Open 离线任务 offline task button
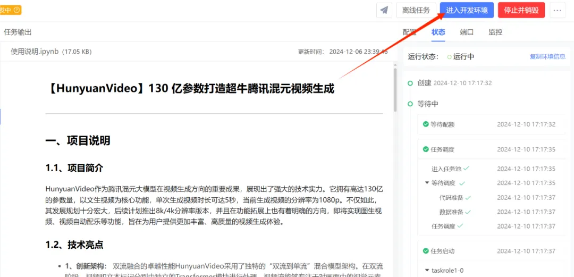The height and width of the screenshot is (277, 574). (416, 10)
